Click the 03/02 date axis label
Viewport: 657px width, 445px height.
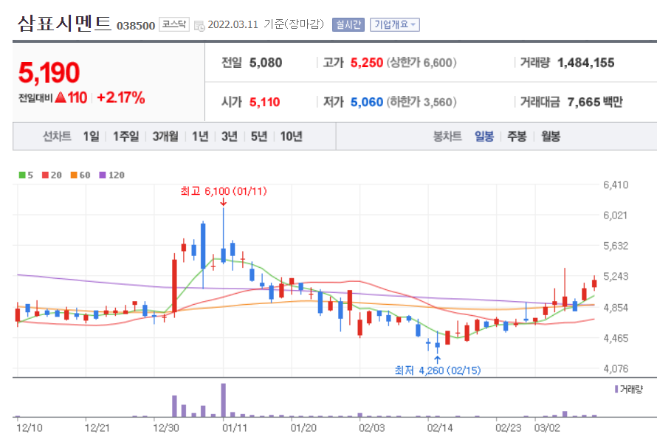pyautogui.click(x=547, y=428)
